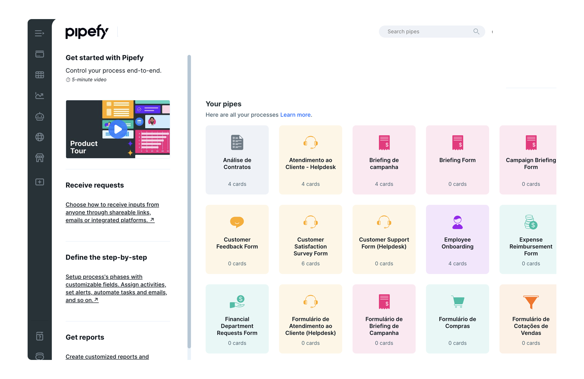The width and height of the screenshot is (584, 379).
Task: Click the magnifier icon in search box
Action: [x=476, y=31]
